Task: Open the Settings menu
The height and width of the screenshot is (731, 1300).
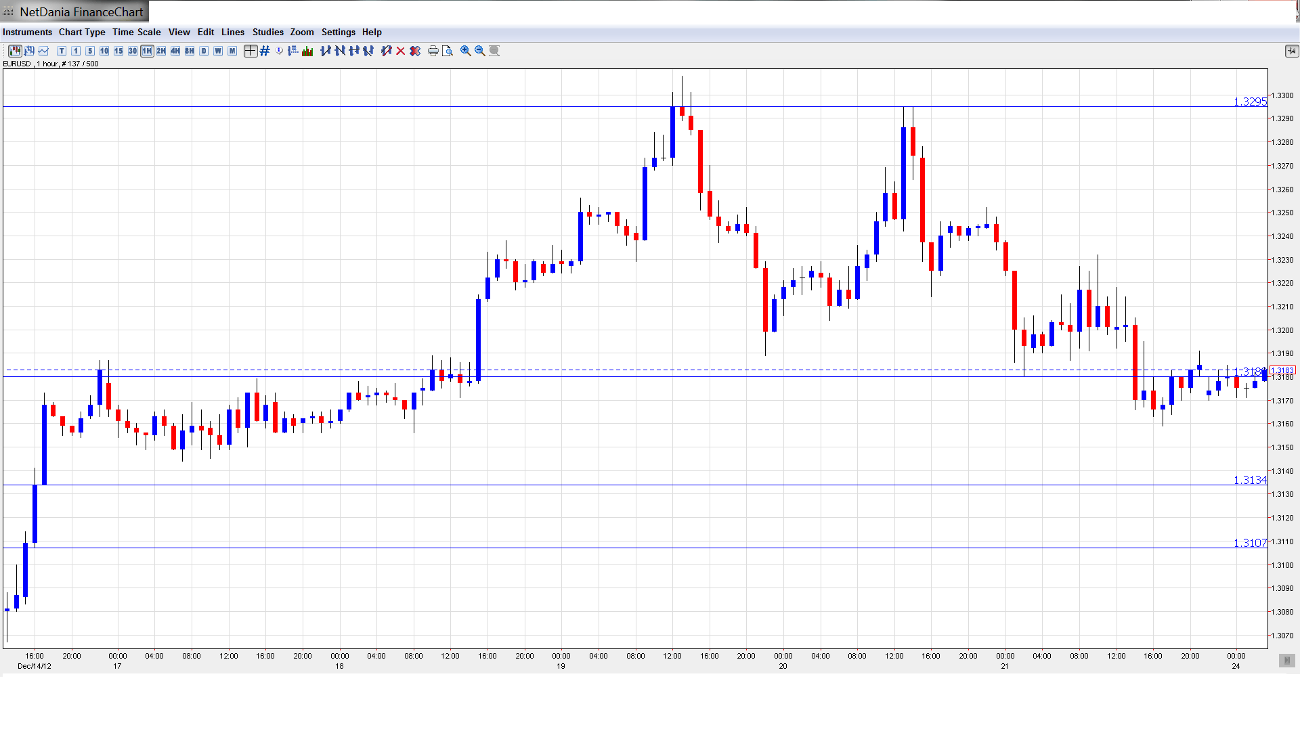Action: point(338,32)
